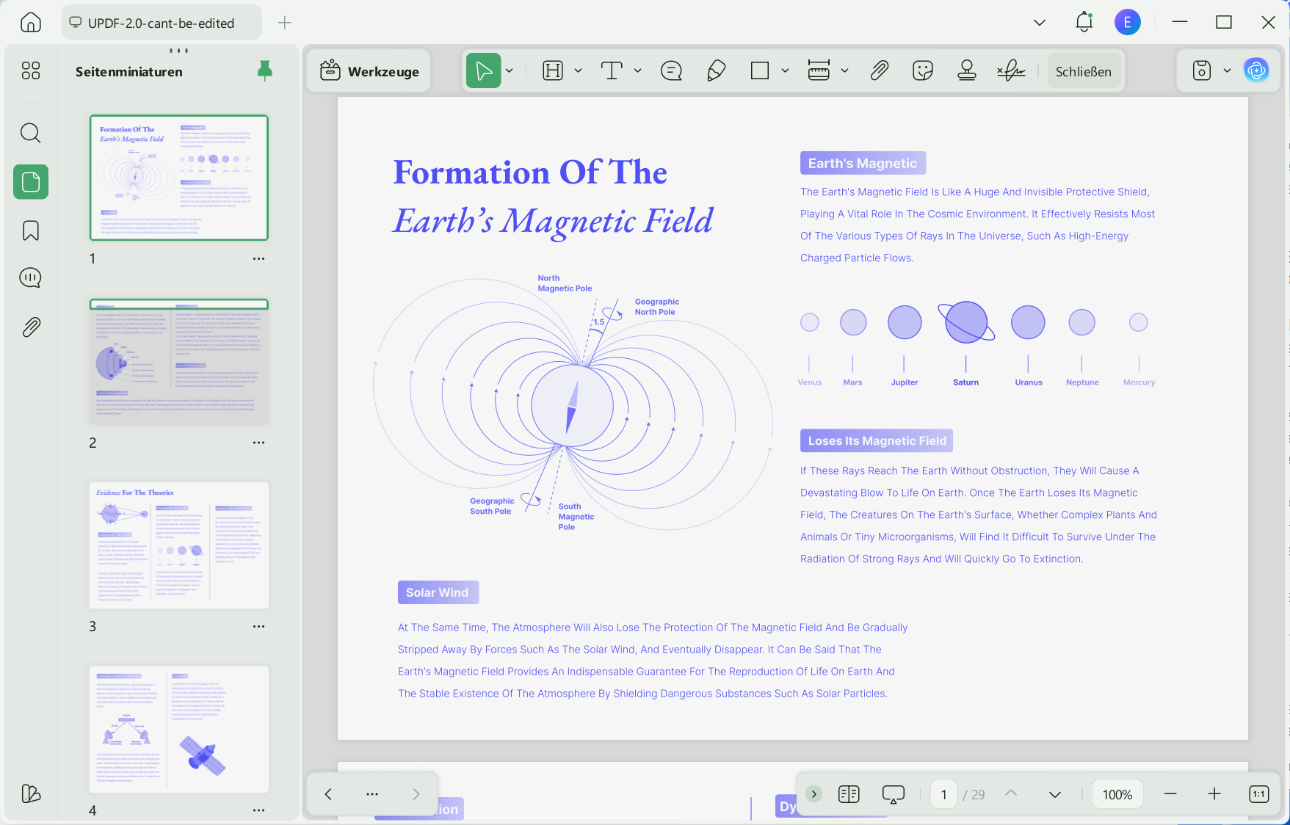The width and height of the screenshot is (1290, 825).
Task: Open the comment annotation tool
Action: (670, 70)
